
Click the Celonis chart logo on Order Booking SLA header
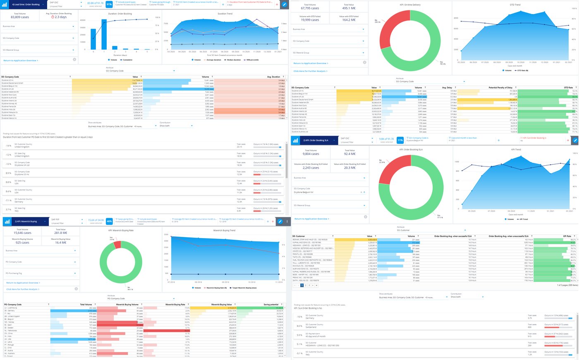click(295, 141)
